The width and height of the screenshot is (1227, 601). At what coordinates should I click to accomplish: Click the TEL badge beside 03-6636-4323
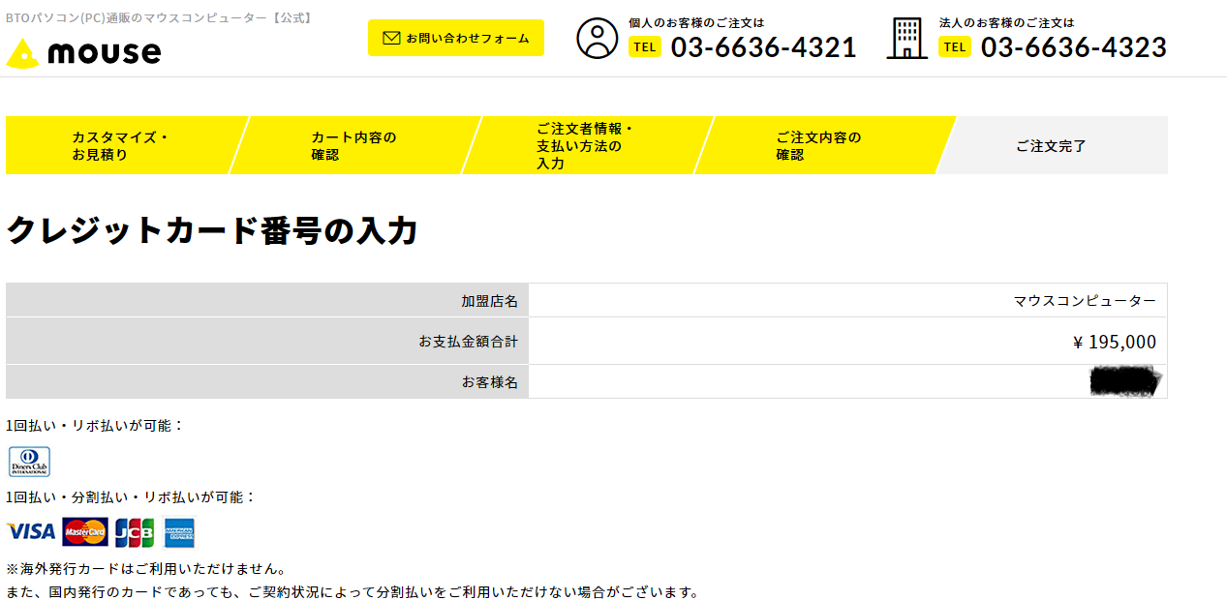coord(955,46)
